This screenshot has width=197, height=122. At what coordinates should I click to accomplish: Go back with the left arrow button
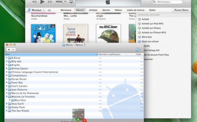click(x=9, y=50)
